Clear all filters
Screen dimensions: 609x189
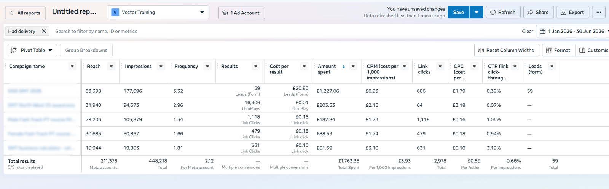527,31
